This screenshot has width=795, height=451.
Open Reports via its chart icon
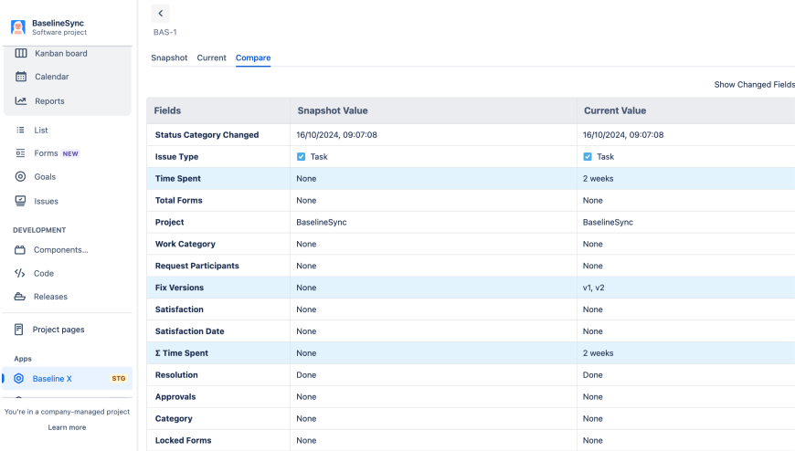[x=21, y=101]
